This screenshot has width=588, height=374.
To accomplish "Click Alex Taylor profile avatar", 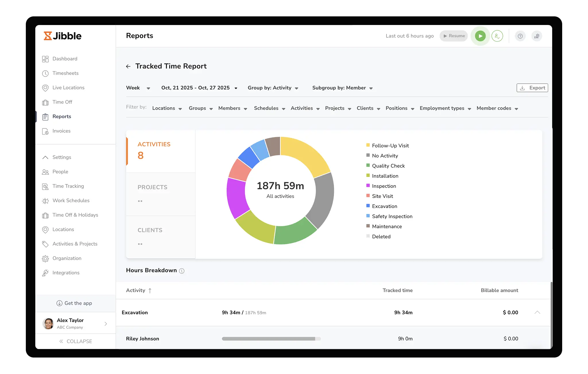I will (x=48, y=323).
